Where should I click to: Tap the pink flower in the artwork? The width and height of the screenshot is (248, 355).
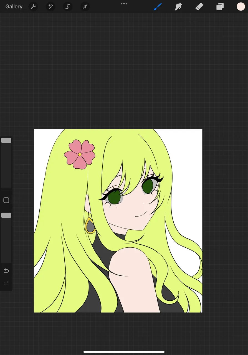point(80,154)
